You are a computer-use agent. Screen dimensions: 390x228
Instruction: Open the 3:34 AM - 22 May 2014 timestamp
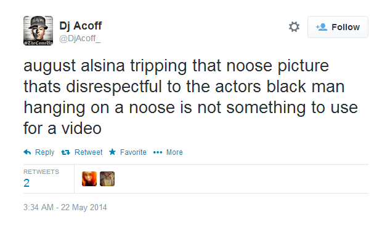(x=65, y=207)
